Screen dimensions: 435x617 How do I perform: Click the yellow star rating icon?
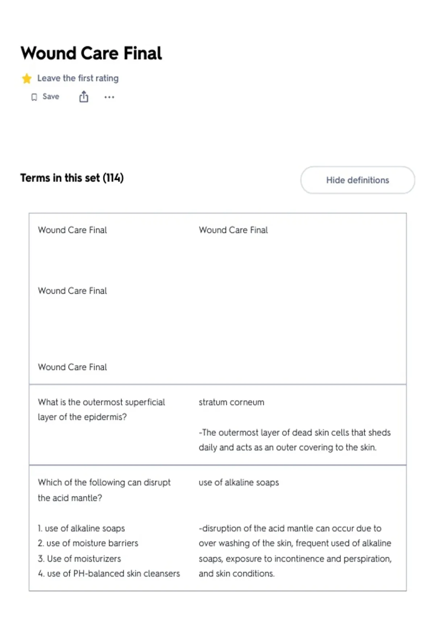point(27,78)
